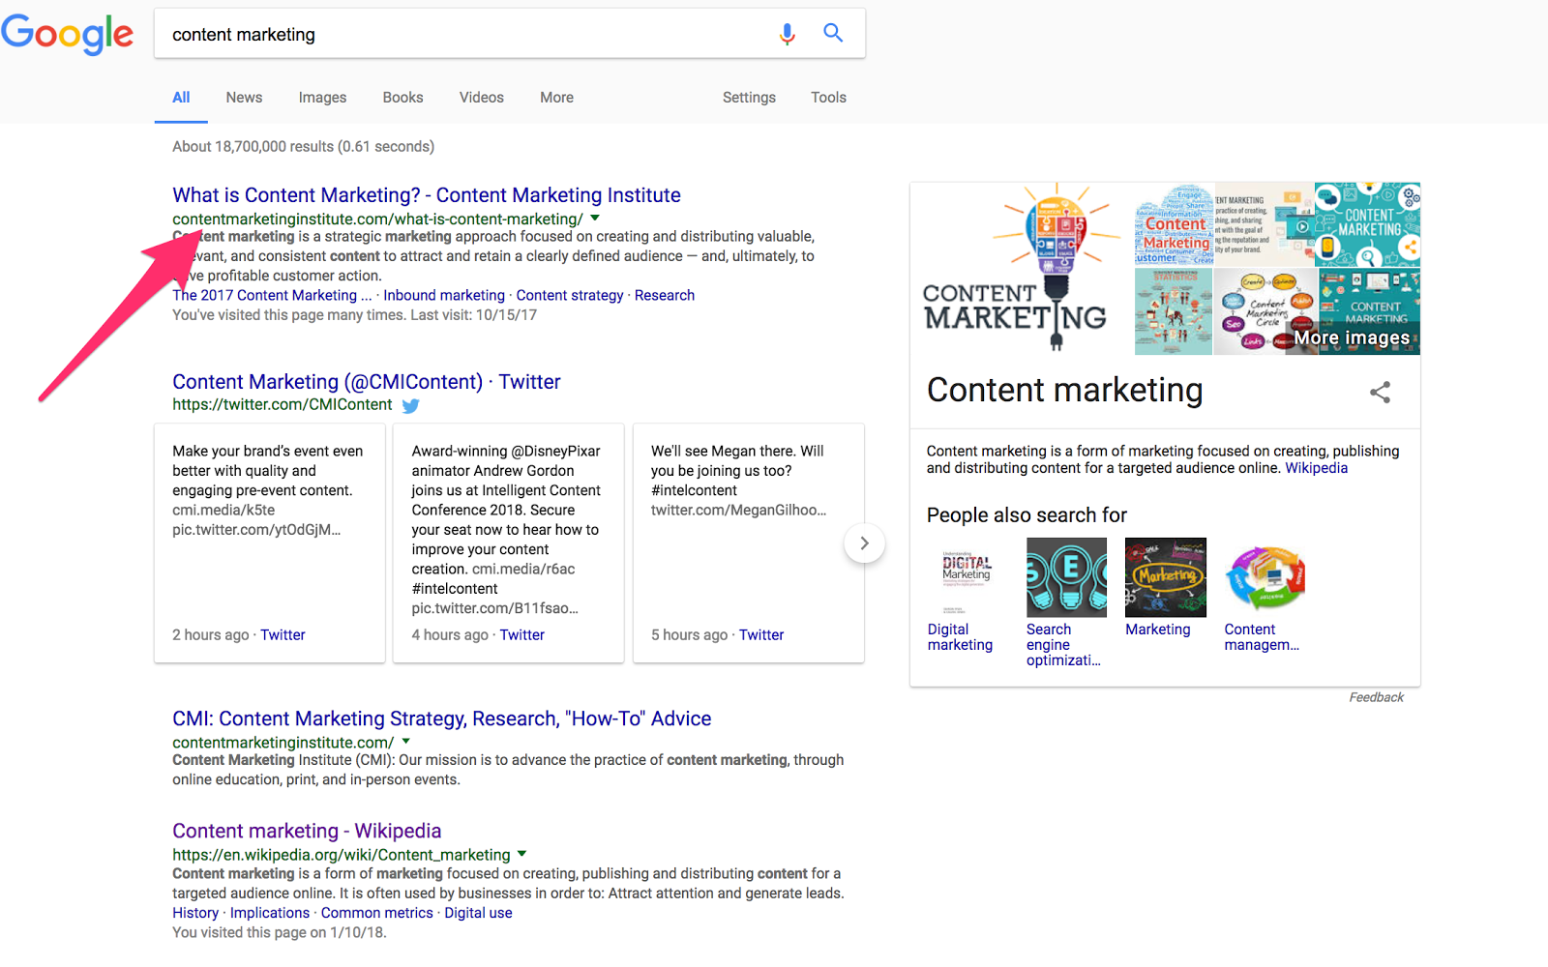Open Search engine optimization related thumbnail
1548x967 pixels.
pyautogui.click(x=1066, y=577)
